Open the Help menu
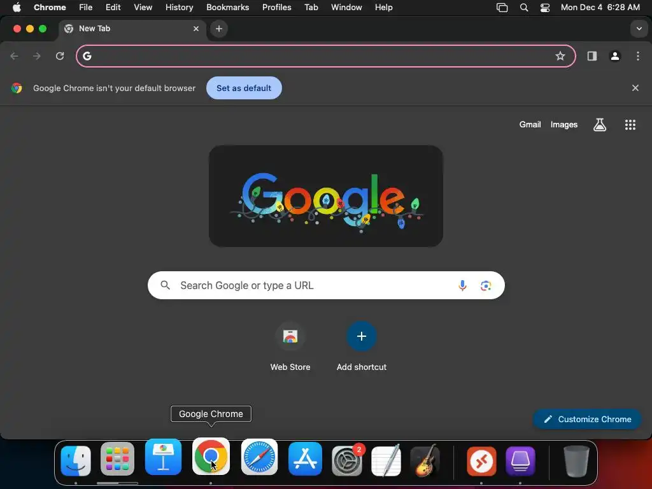Viewport: 652px width, 489px height. (x=383, y=7)
